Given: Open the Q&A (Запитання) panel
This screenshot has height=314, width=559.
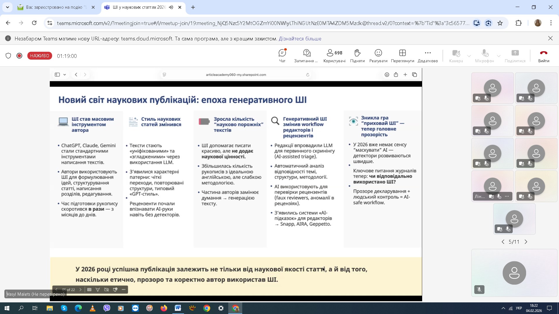Looking at the screenshot, I should click(x=307, y=53).
